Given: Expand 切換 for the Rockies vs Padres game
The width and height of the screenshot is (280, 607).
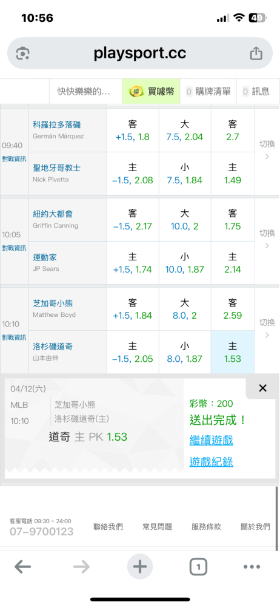Looking at the screenshot, I should 267,150.
